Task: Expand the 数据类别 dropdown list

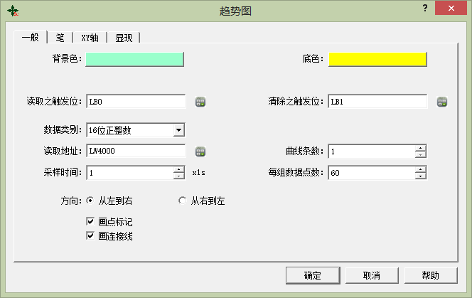Action: click(x=179, y=129)
